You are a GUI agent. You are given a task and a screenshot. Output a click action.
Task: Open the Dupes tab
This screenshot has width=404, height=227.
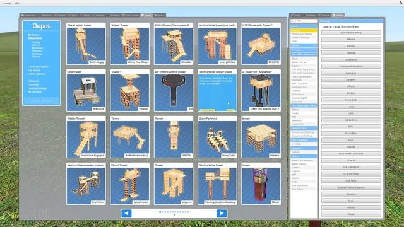click(146, 15)
